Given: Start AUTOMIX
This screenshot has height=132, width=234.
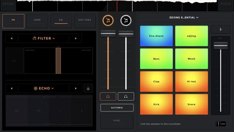Looking at the screenshot, I should pos(117,108).
